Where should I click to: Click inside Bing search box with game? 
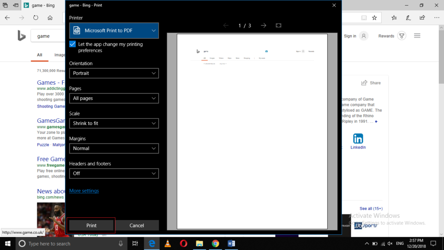coord(48,36)
